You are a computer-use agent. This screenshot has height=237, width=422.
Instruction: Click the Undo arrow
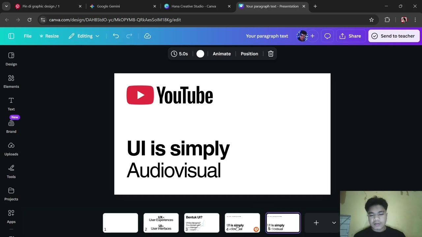coord(116,36)
